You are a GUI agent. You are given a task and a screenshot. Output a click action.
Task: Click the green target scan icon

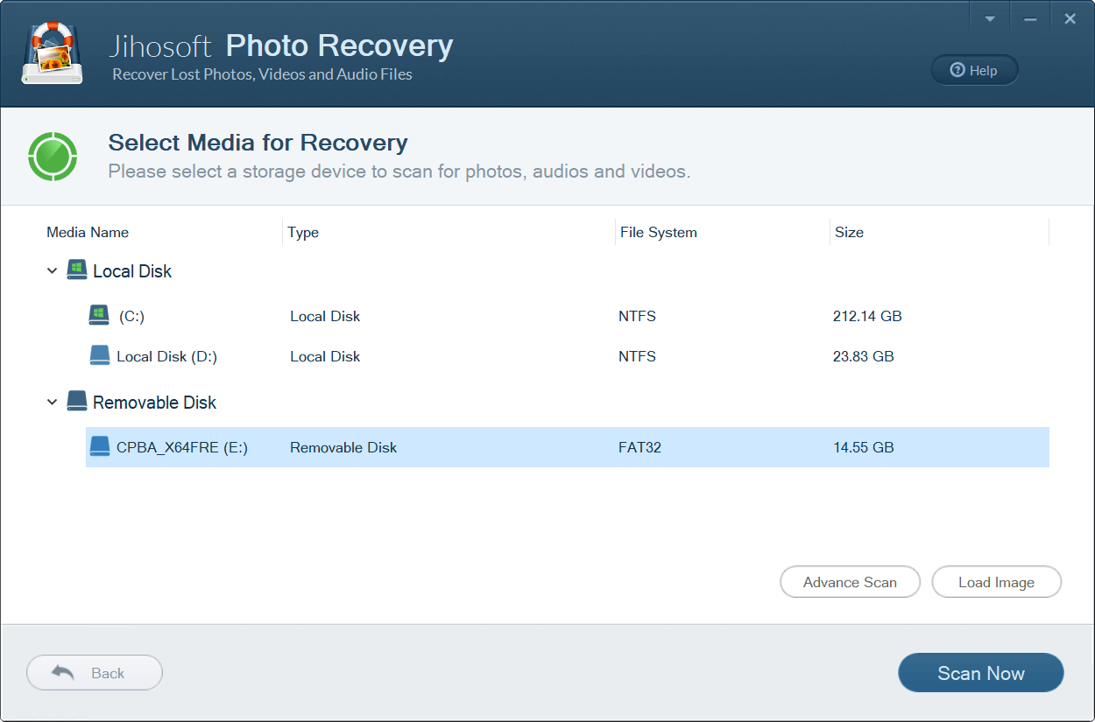pos(53,157)
